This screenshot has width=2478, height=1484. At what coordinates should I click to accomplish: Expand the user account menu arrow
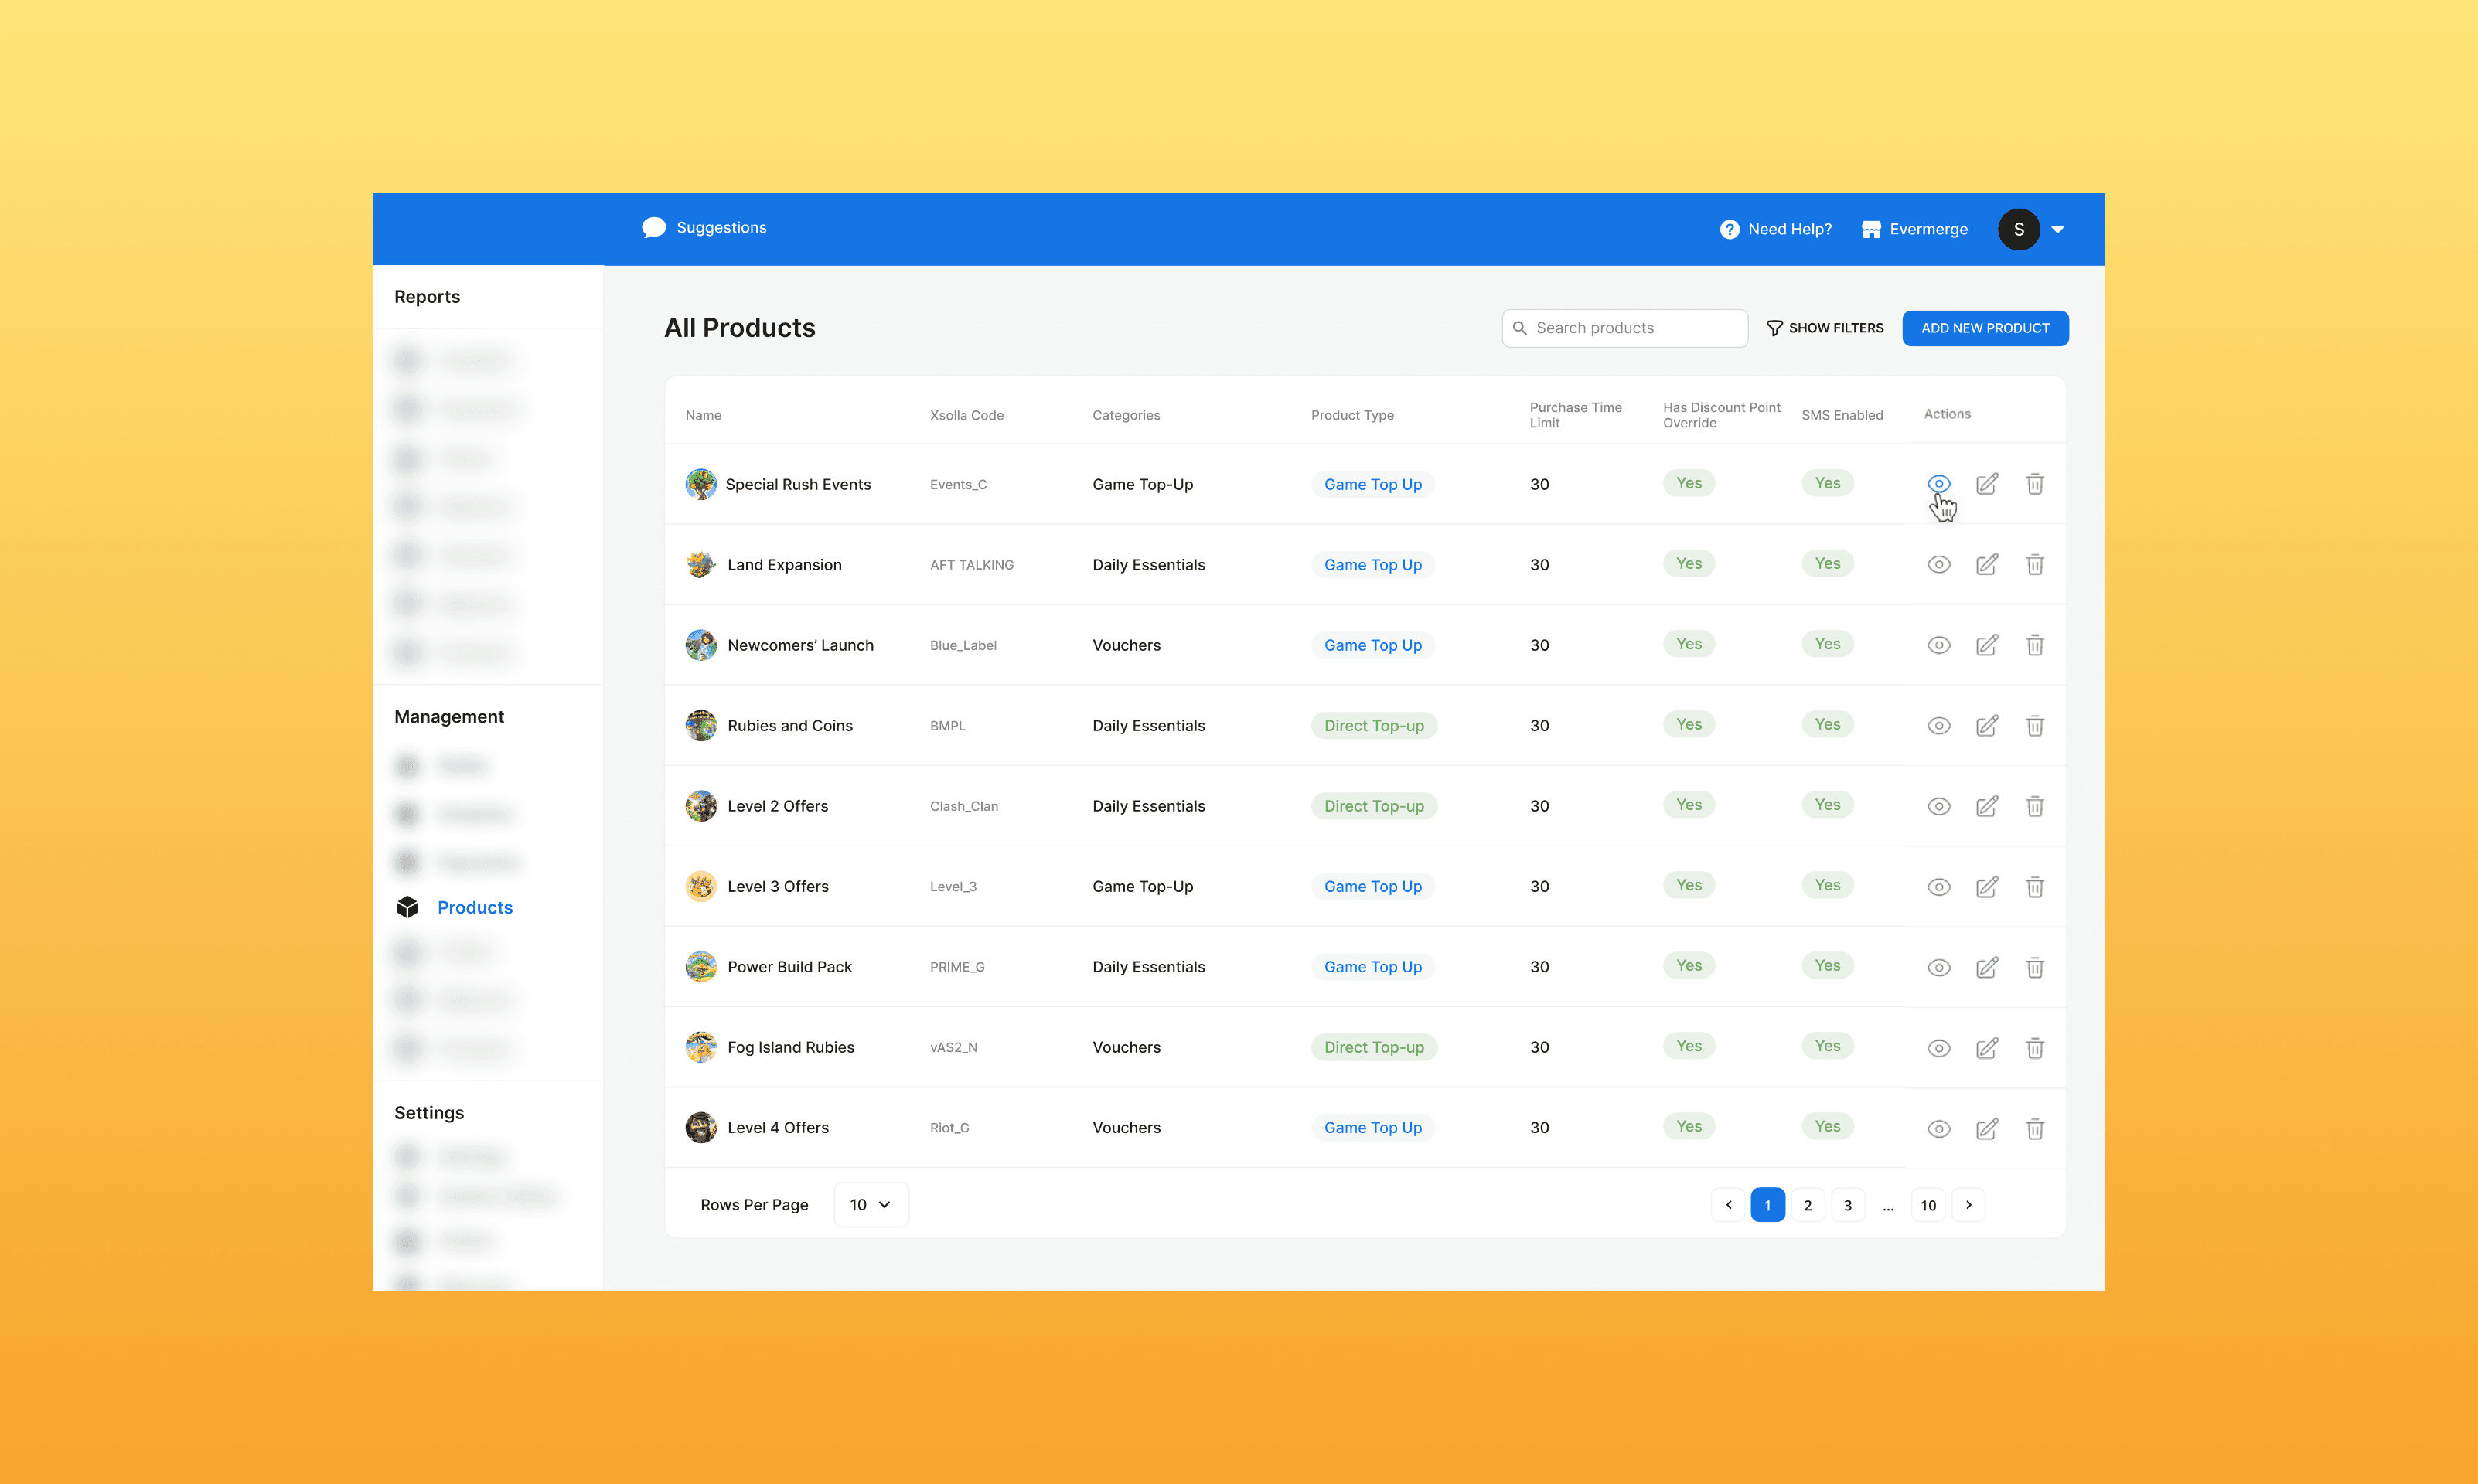click(x=2057, y=230)
